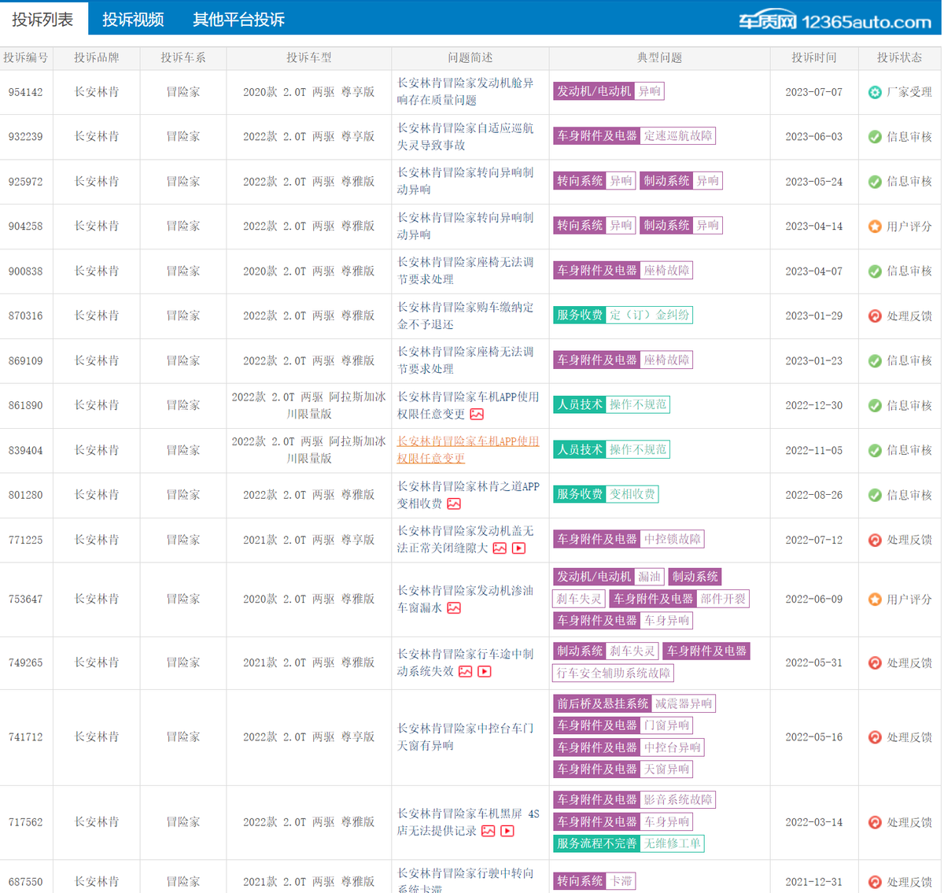The height and width of the screenshot is (893, 944).
Task: Click the red feedback icon for complaint 870316
Action: pyautogui.click(x=875, y=316)
